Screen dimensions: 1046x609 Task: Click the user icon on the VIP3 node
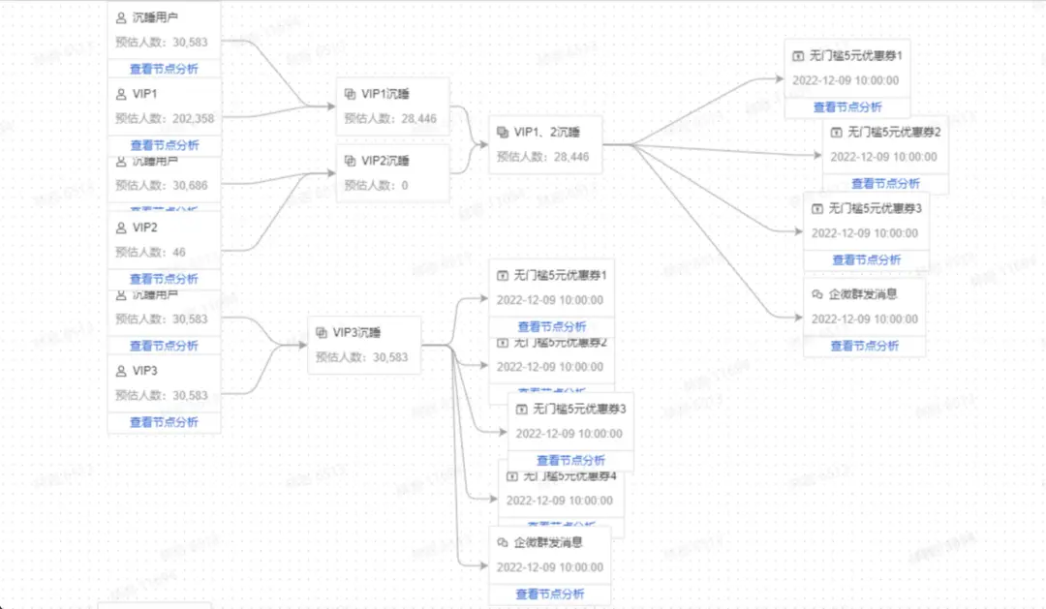pyautogui.click(x=121, y=371)
